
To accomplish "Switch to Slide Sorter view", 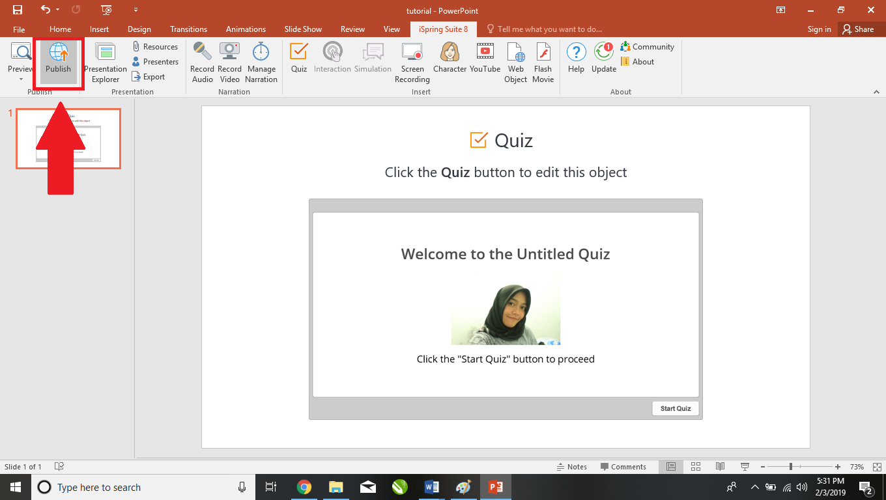I will click(695, 466).
